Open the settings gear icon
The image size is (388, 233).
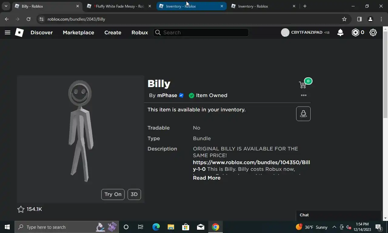373,32
